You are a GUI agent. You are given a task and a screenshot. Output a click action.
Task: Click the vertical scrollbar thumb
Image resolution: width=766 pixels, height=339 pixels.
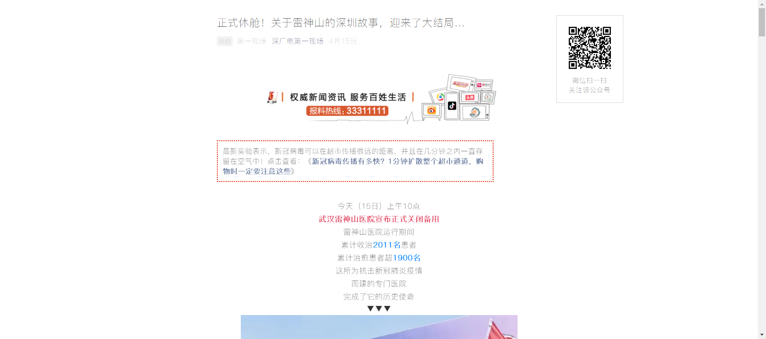pyautogui.click(x=762, y=22)
